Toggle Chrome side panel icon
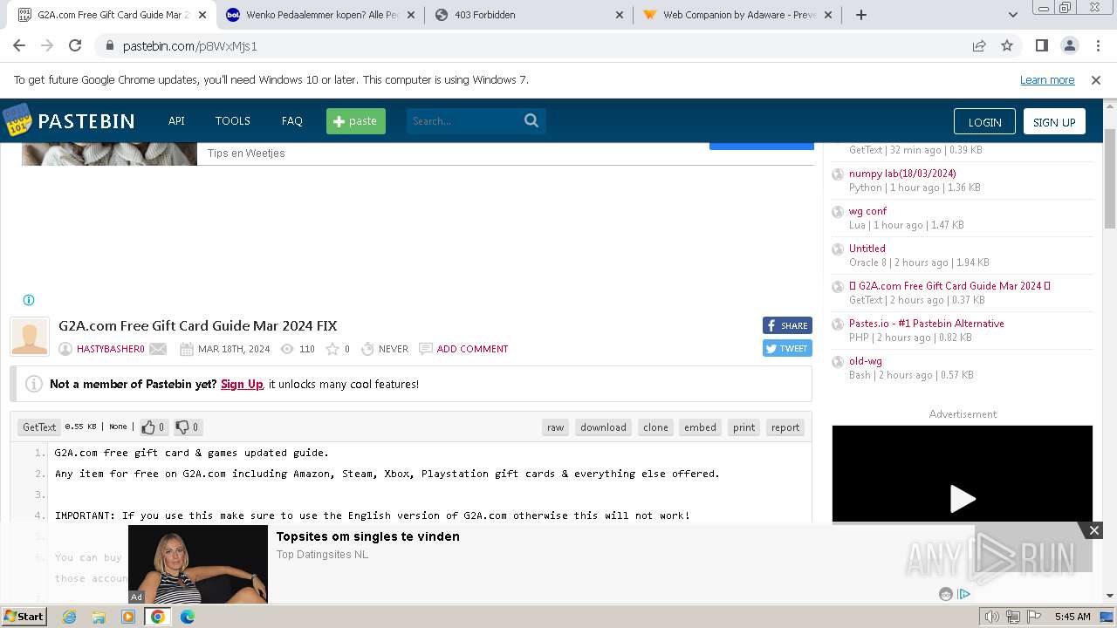1117x628 pixels. (1041, 45)
